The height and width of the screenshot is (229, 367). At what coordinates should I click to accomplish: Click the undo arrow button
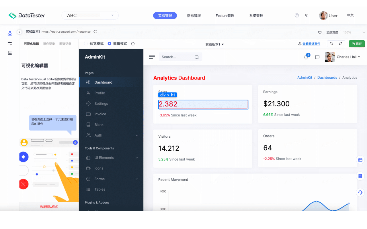point(332,44)
